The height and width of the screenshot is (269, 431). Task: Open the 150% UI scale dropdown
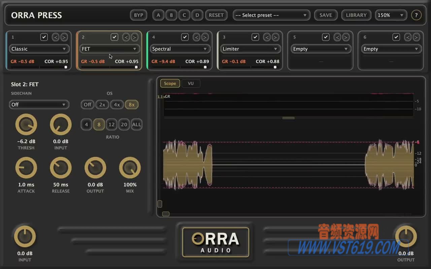click(x=391, y=15)
